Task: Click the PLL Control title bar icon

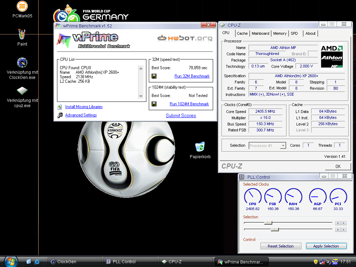Action: coord(242,177)
